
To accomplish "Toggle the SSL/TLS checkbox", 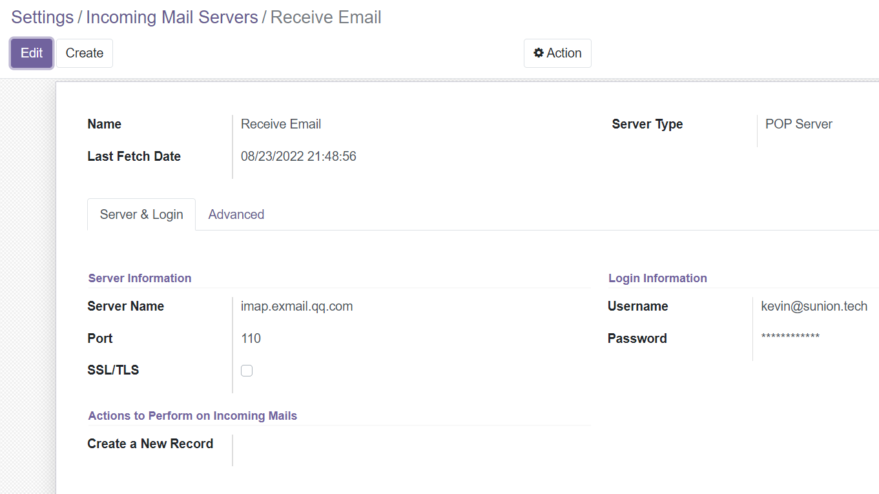I will point(247,371).
